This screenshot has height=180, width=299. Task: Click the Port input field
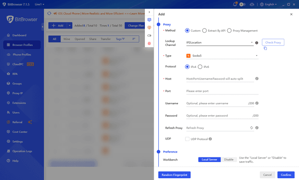point(222,91)
